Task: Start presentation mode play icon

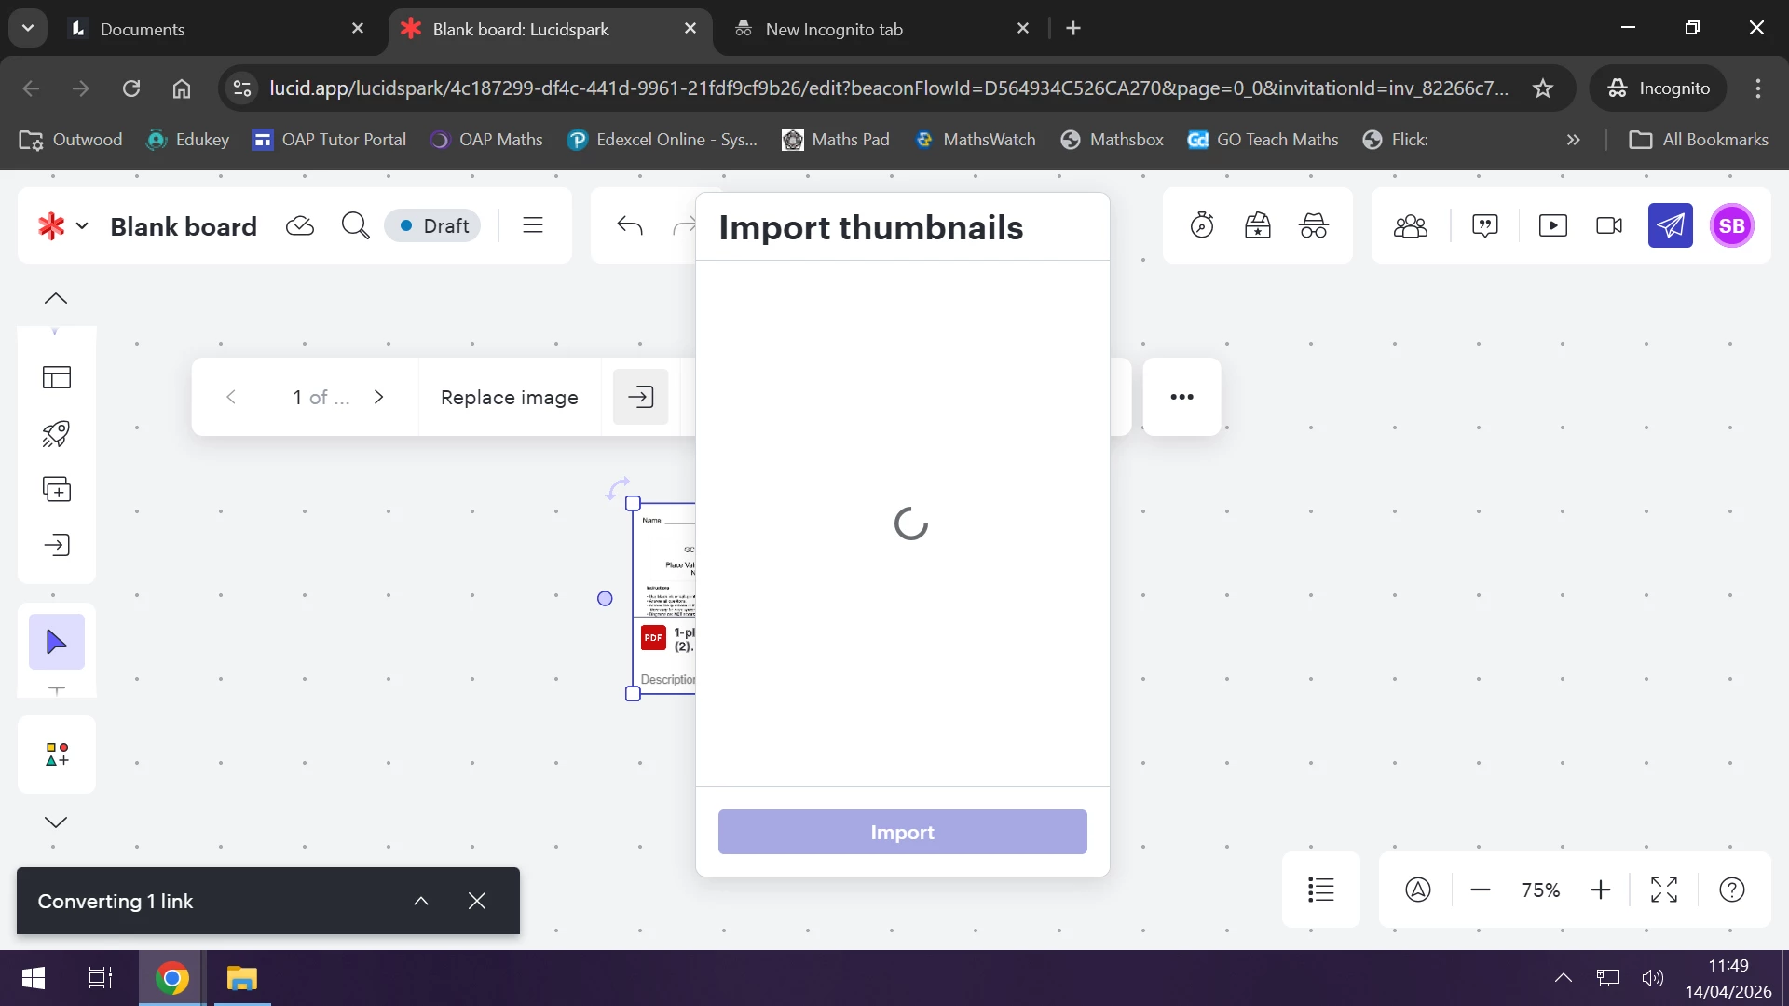Action: point(1552,225)
